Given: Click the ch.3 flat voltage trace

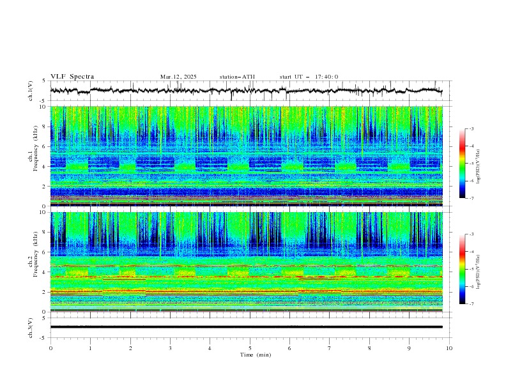Looking at the screenshot, I should (x=246, y=327).
